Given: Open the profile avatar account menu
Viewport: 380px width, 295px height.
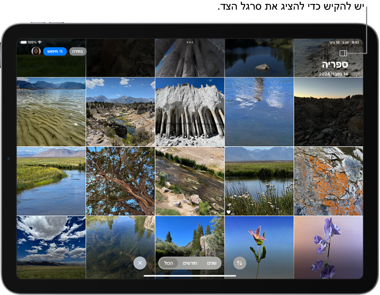Looking at the screenshot, I should 36,51.
